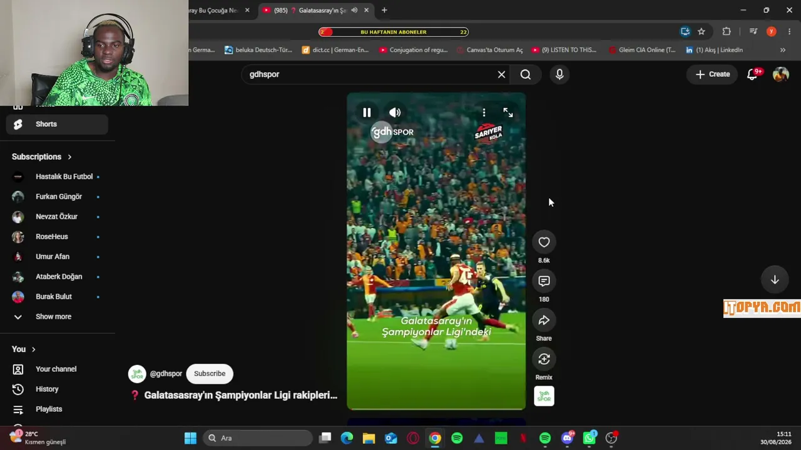
Task: Like the gdhspor Short
Action: pyautogui.click(x=544, y=242)
